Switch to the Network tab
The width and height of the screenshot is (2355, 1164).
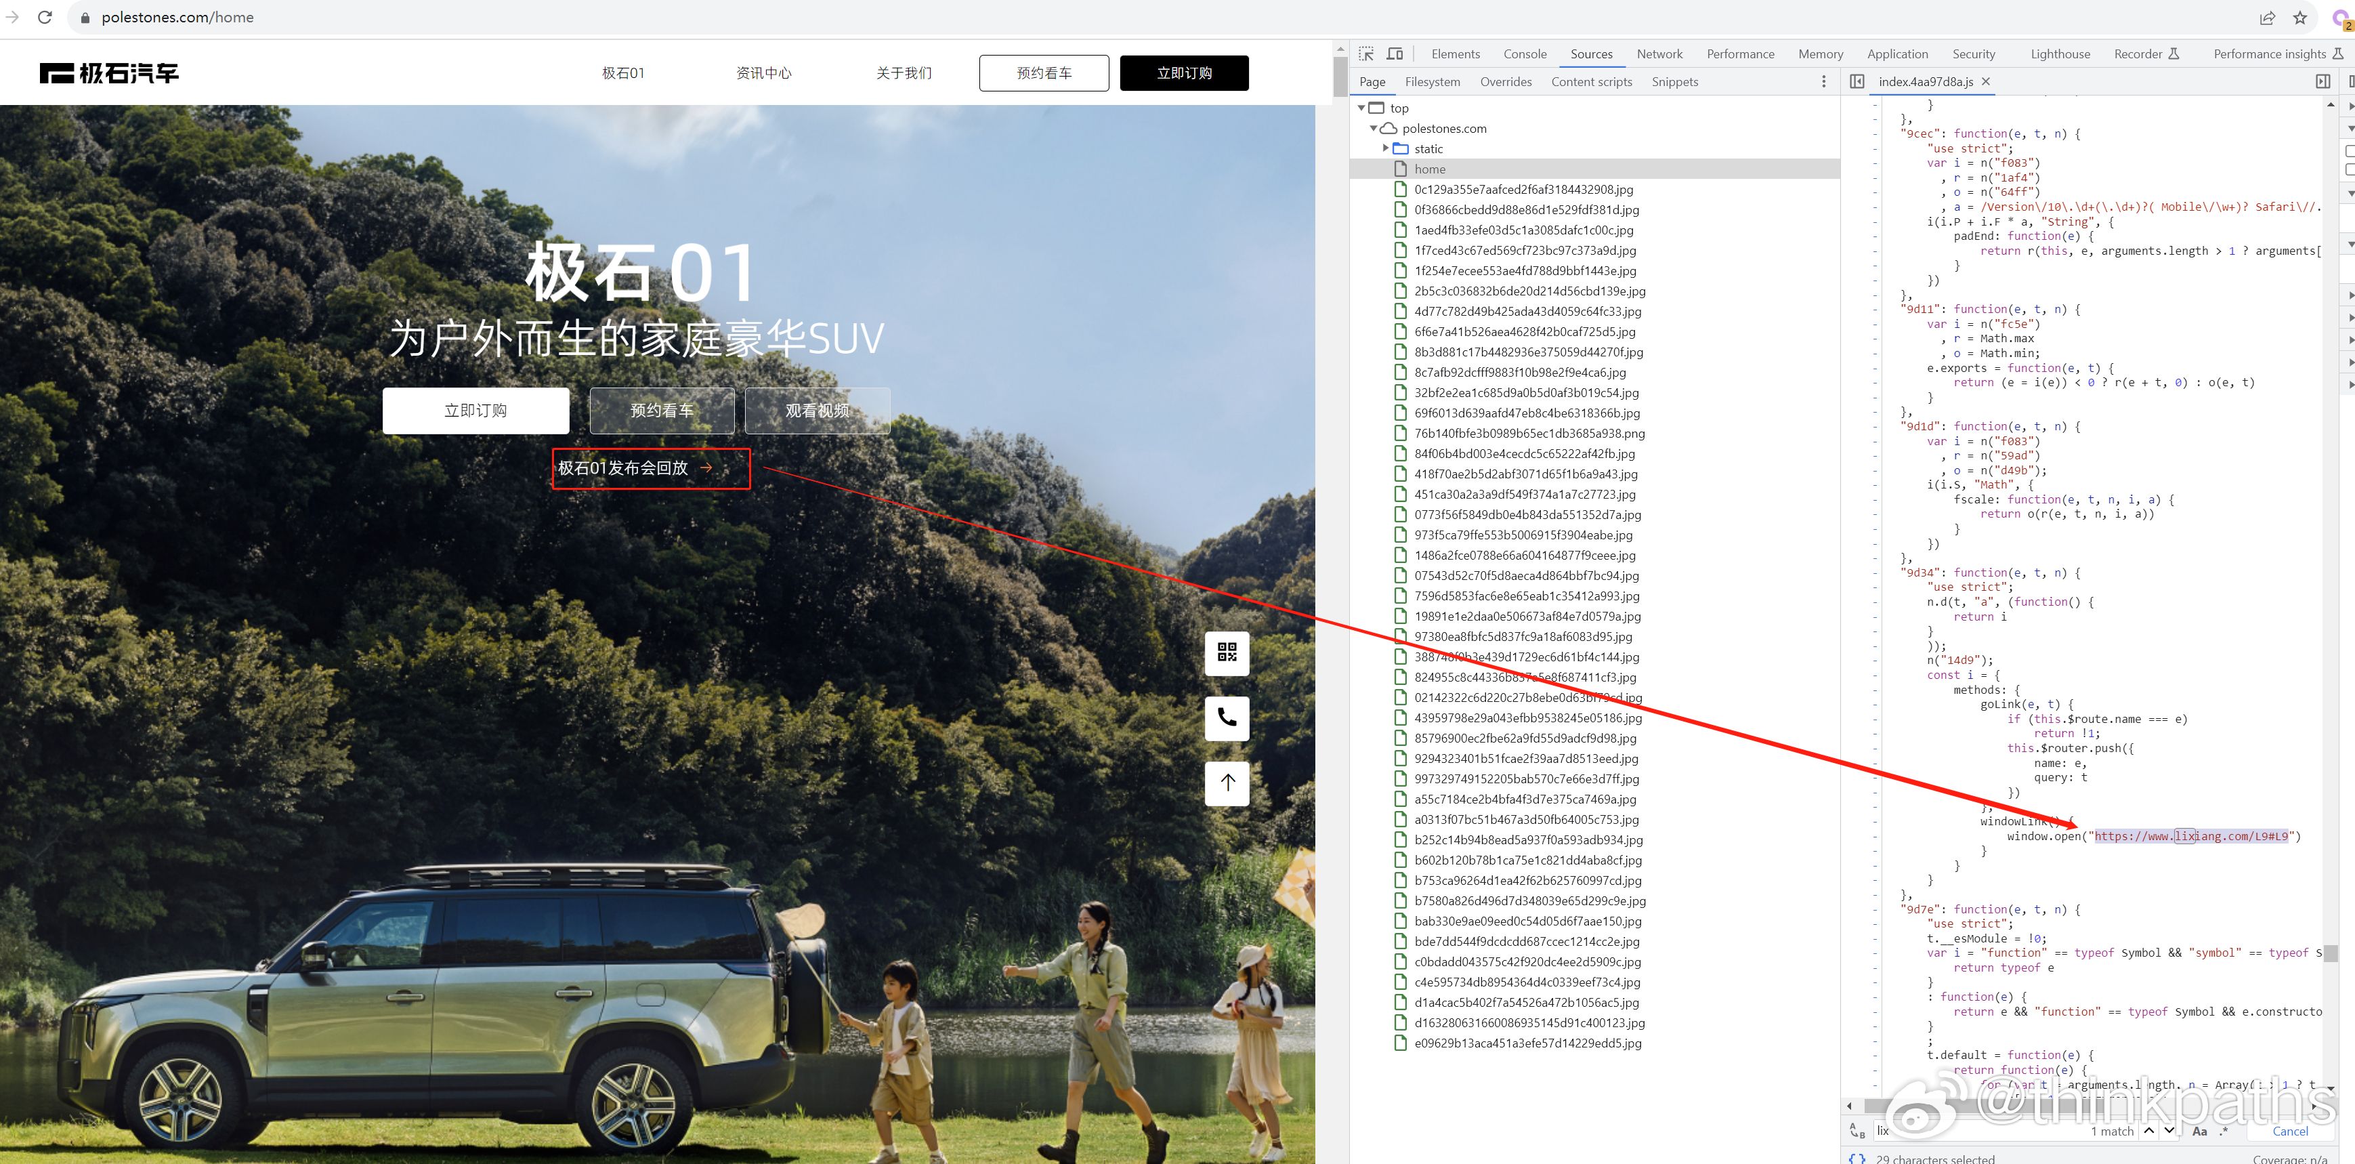[1659, 54]
